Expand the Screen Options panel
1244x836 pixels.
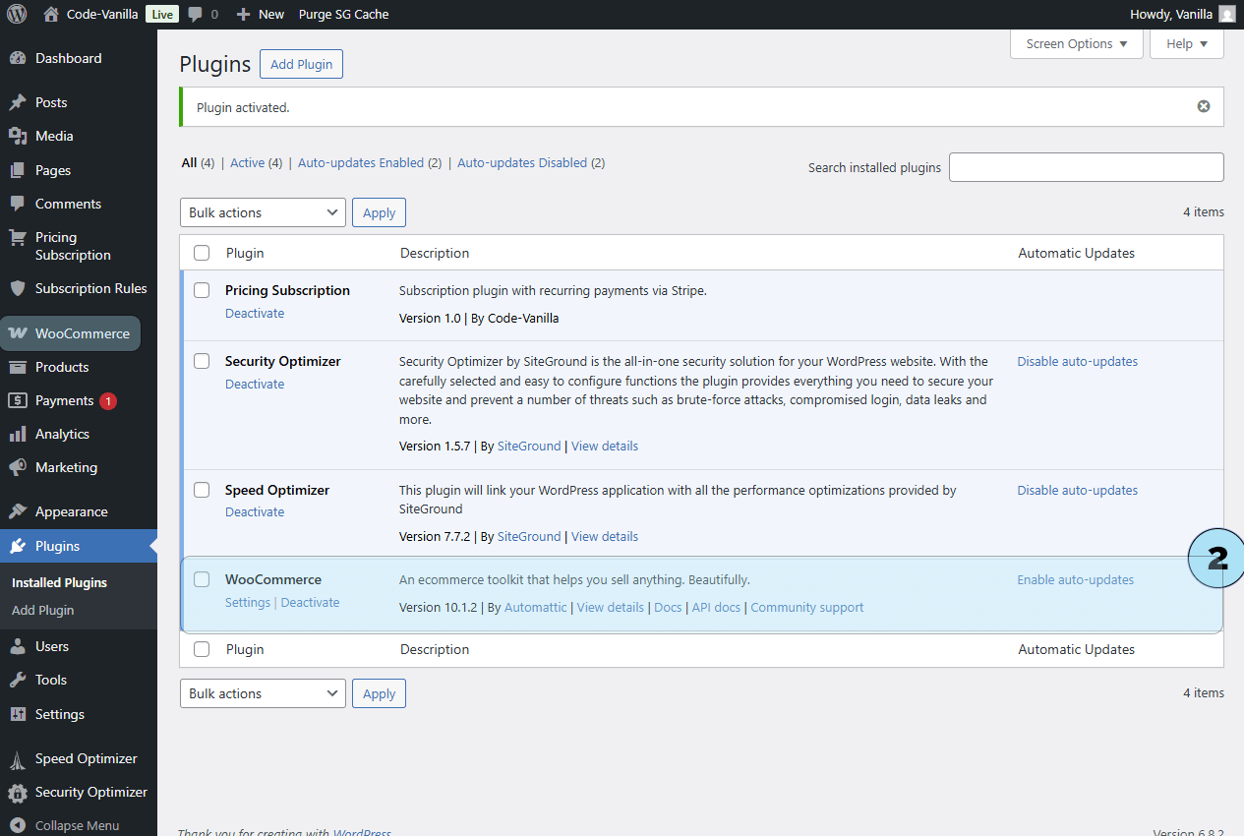[1076, 43]
